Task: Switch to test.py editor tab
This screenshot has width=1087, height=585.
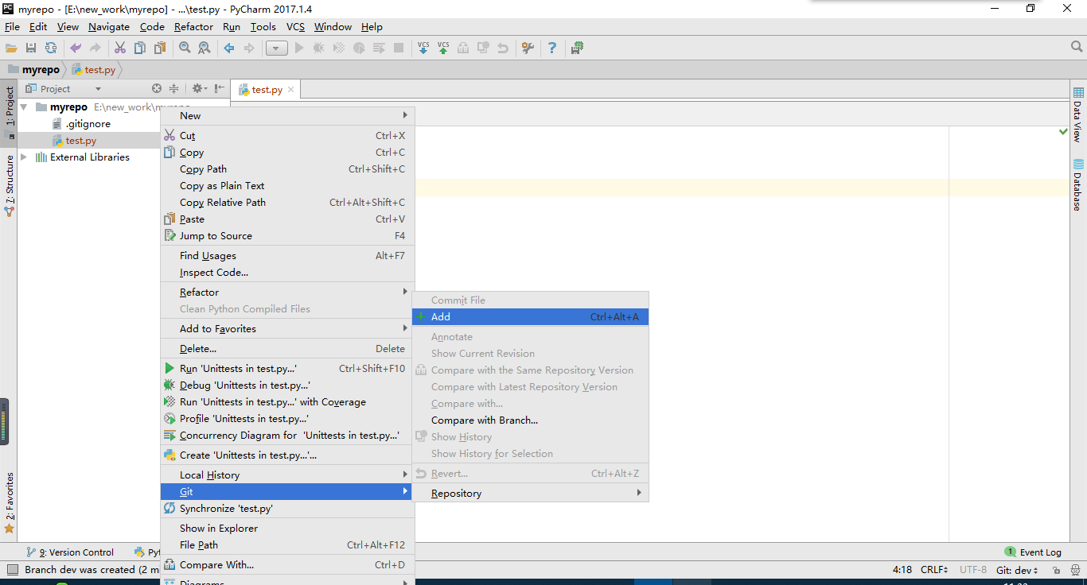Action: coord(267,90)
